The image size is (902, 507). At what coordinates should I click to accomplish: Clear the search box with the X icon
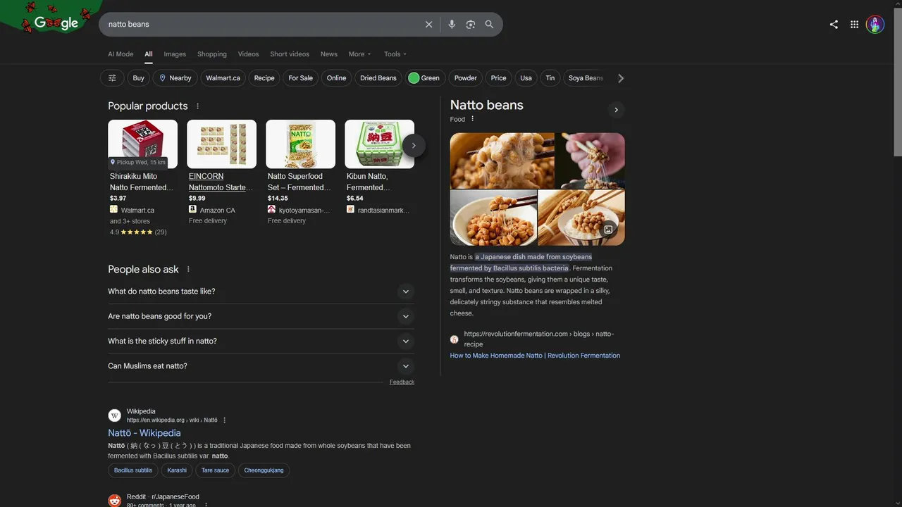pyautogui.click(x=428, y=24)
